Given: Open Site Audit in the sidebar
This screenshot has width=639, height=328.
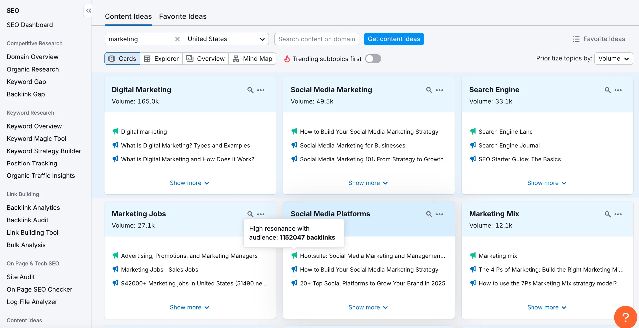Looking at the screenshot, I should 21,277.
